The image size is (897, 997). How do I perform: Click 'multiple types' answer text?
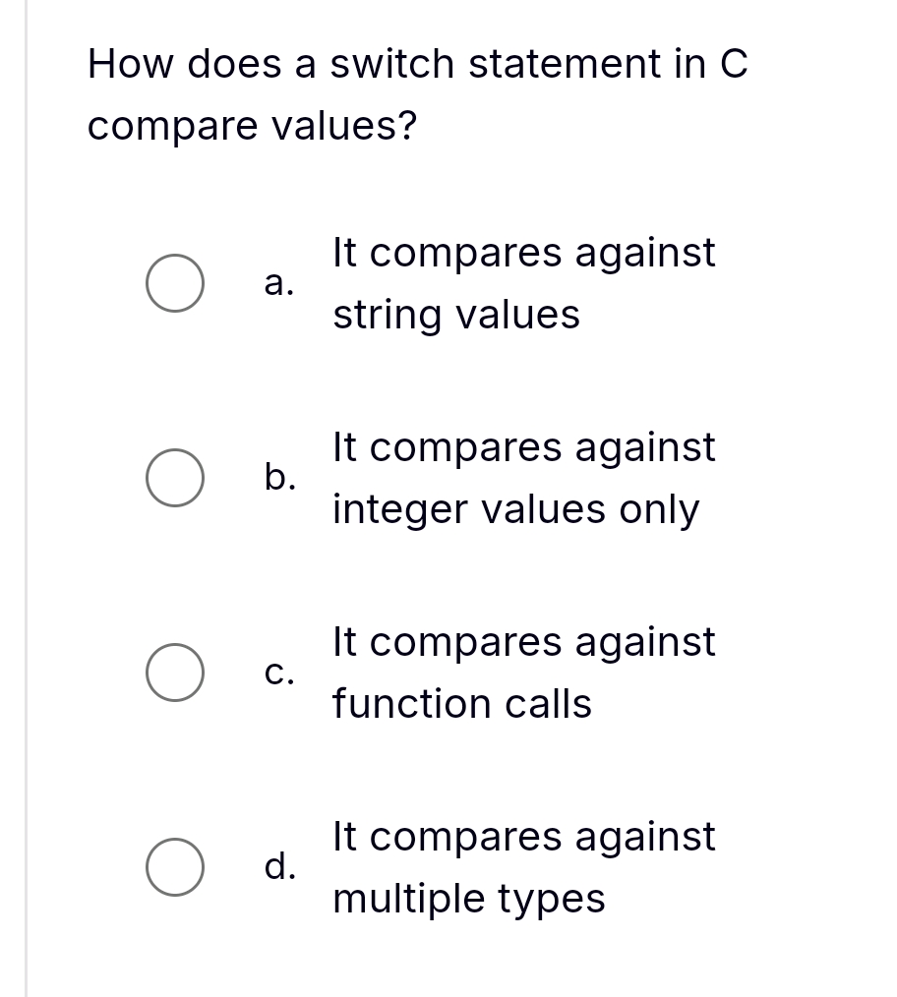(469, 899)
